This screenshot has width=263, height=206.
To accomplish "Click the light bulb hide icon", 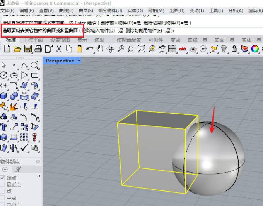I will pyautogui.click(x=224, y=49).
